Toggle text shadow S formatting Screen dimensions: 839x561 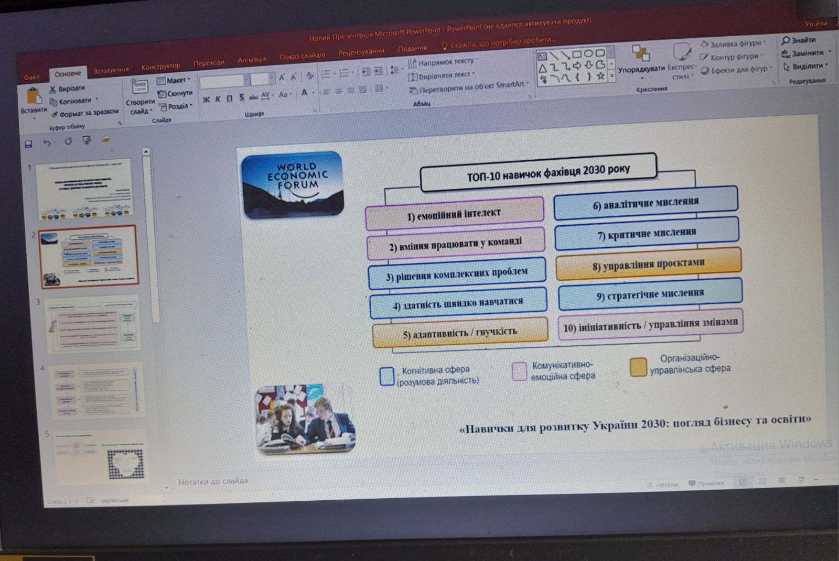point(241,97)
